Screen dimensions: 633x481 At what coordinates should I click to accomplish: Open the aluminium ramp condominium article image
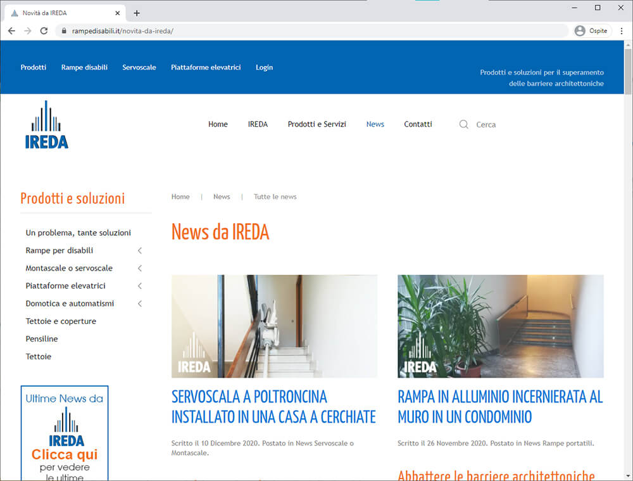coord(501,326)
